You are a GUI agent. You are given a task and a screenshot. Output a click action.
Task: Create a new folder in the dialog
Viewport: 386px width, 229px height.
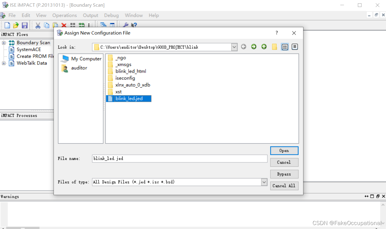pyautogui.click(x=274, y=47)
